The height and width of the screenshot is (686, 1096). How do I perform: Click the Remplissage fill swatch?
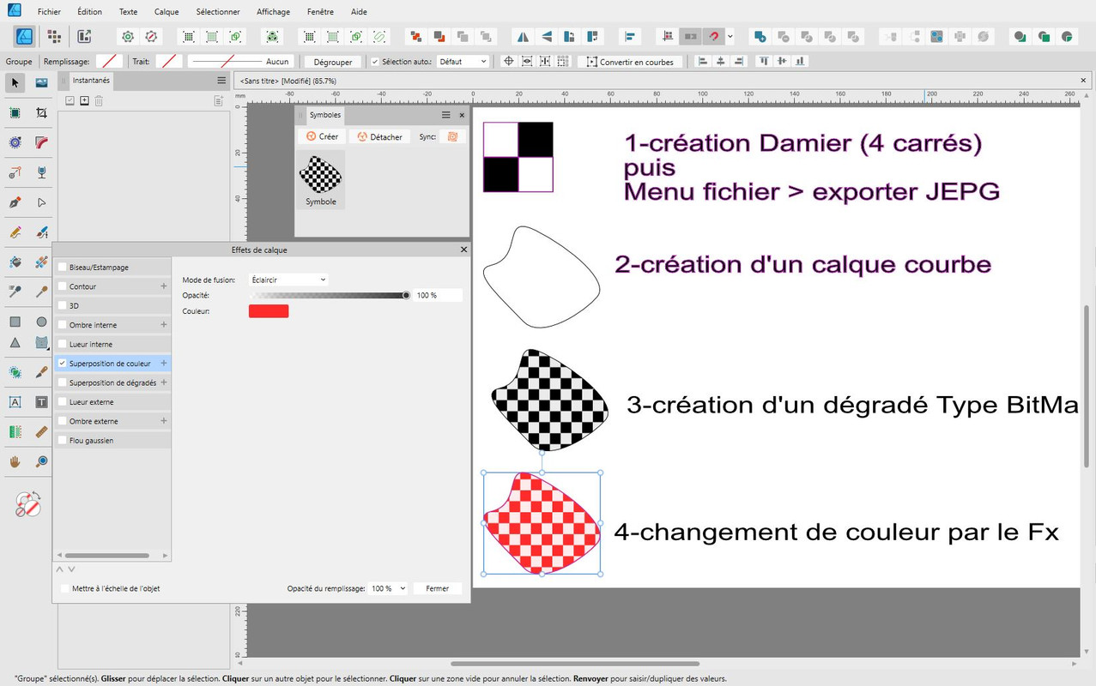click(109, 62)
